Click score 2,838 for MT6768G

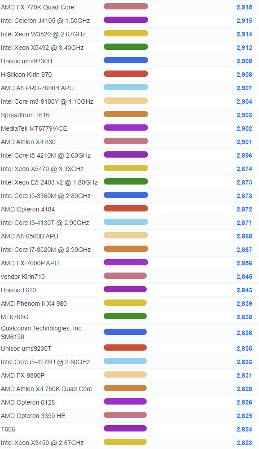[244, 317]
